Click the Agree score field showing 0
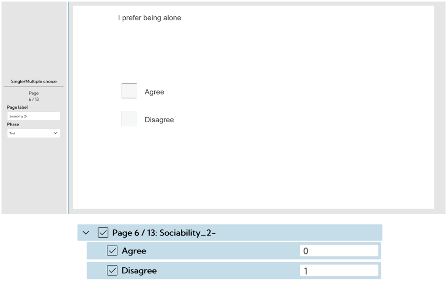Image resolution: width=447 pixels, height=281 pixels. point(339,251)
